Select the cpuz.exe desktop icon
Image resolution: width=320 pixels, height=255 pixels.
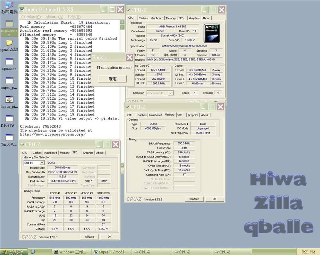coord(9,64)
